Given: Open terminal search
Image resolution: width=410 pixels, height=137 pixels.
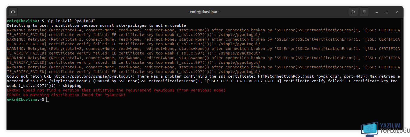Looking at the screenshot, I should coord(353,12).
